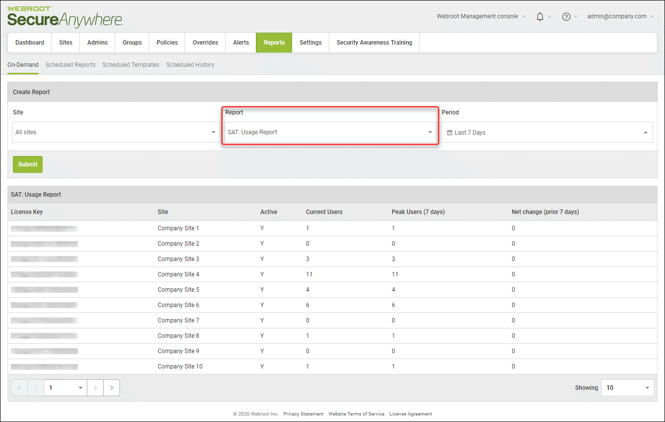The image size is (665, 422).
Task: Click the green Submit button
Action: (28, 164)
